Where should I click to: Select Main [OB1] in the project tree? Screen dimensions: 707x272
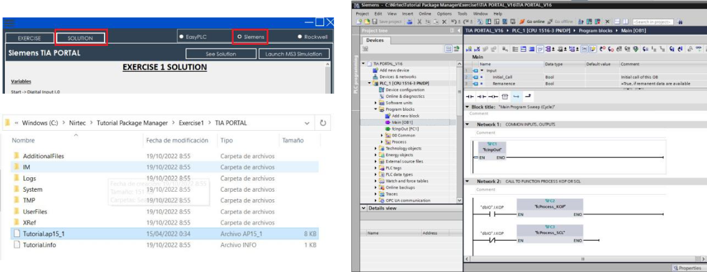[x=402, y=122]
